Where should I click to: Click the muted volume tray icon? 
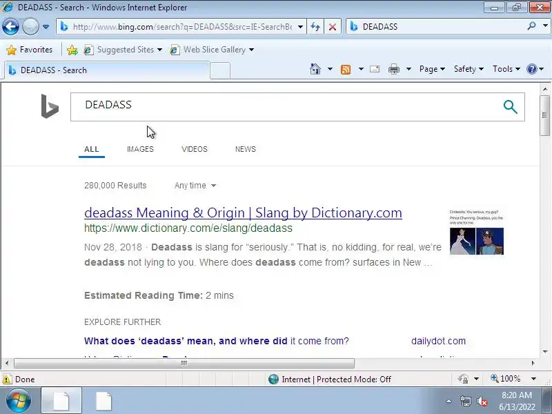click(482, 401)
